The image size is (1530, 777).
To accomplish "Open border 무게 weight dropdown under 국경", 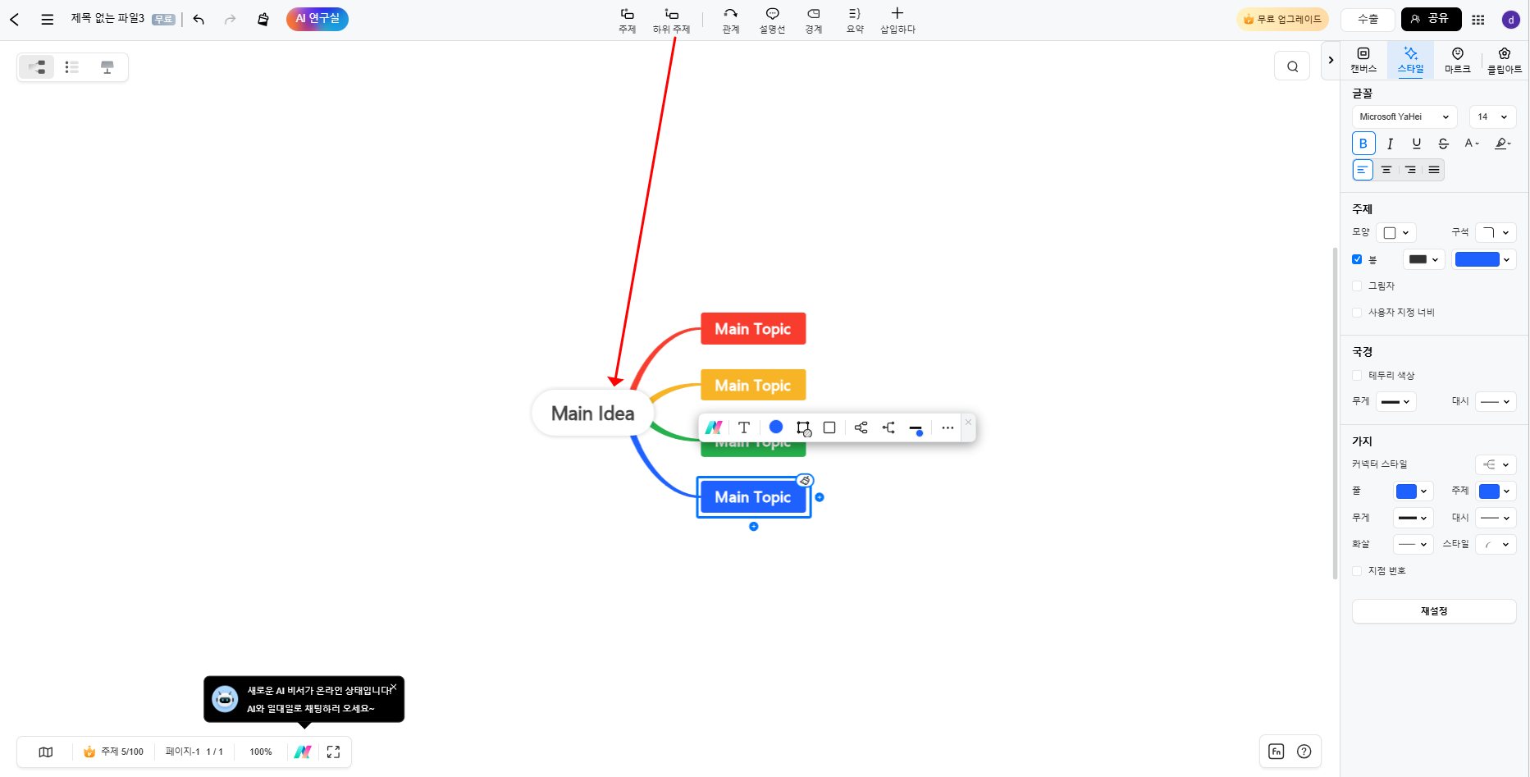I will coord(1396,401).
